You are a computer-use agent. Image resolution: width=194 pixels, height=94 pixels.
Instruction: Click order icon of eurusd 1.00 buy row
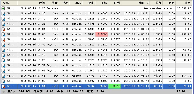tap(3, 19)
